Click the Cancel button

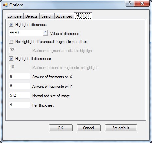click(89, 128)
